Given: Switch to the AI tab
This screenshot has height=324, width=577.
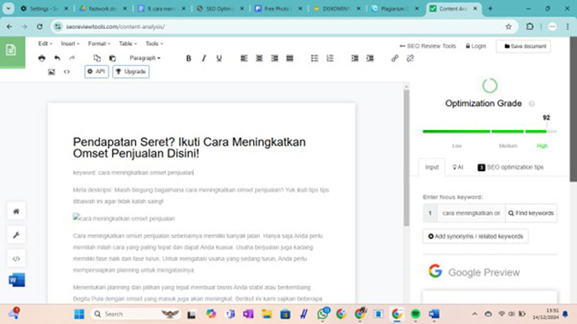Looking at the screenshot, I should [x=457, y=167].
